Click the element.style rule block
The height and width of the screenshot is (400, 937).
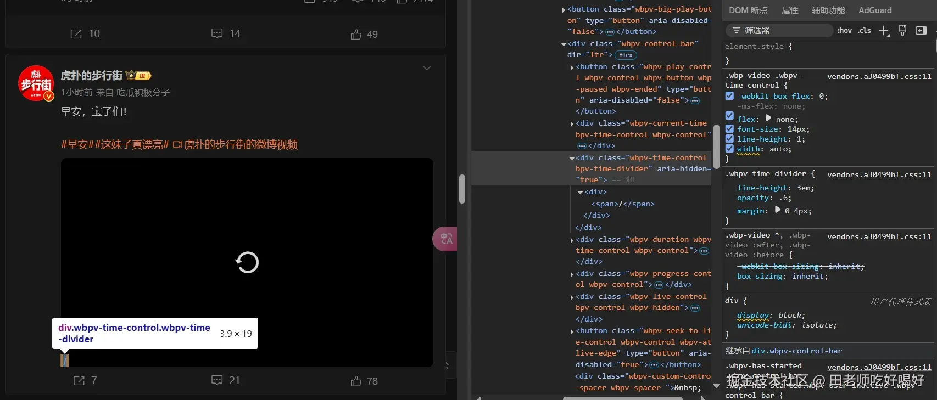[x=829, y=53]
